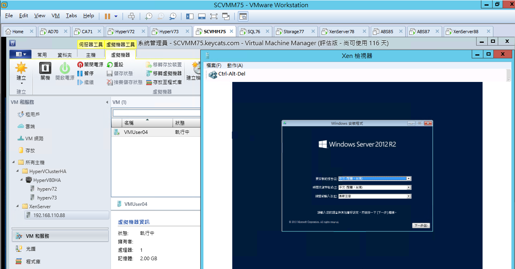Switch to the HyperV73 VM tab

click(x=169, y=32)
